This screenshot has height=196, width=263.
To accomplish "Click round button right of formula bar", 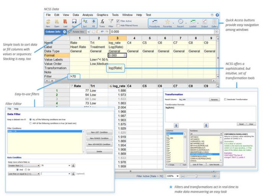I will [217, 32].
